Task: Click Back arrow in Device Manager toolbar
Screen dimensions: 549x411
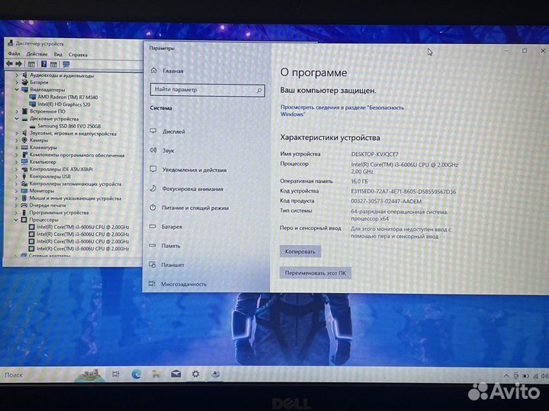Action: 9,64
